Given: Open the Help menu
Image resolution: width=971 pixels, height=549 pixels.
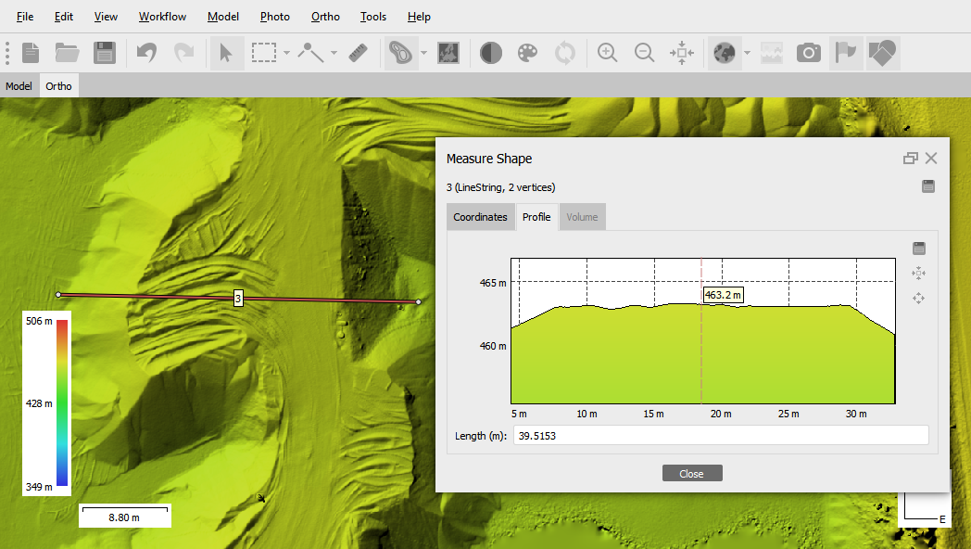Looking at the screenshot, I should pyautogui.click(x=419, y=17).
